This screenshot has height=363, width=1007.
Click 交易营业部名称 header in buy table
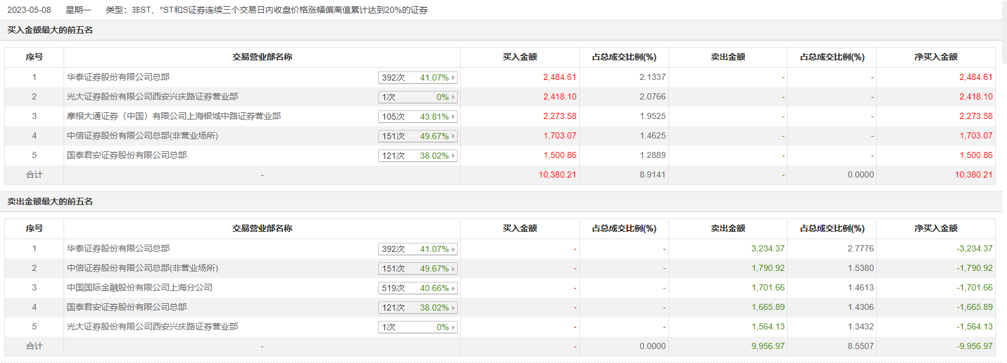click(x=262, y=57)
